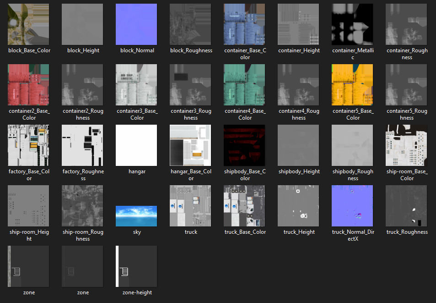
Task: Select the hangar_Base_Color texture file
Action: (190, 145)
